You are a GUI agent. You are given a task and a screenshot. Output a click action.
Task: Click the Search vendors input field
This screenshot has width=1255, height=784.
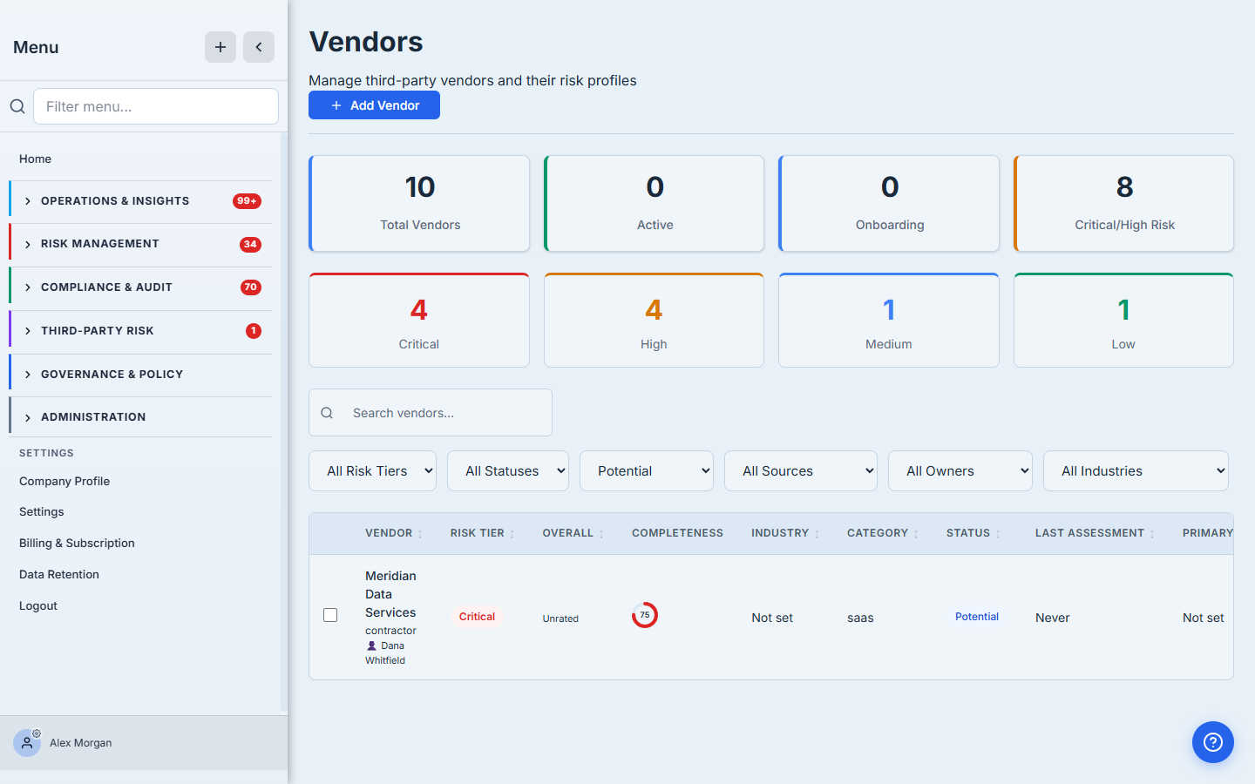pos(431,413)
